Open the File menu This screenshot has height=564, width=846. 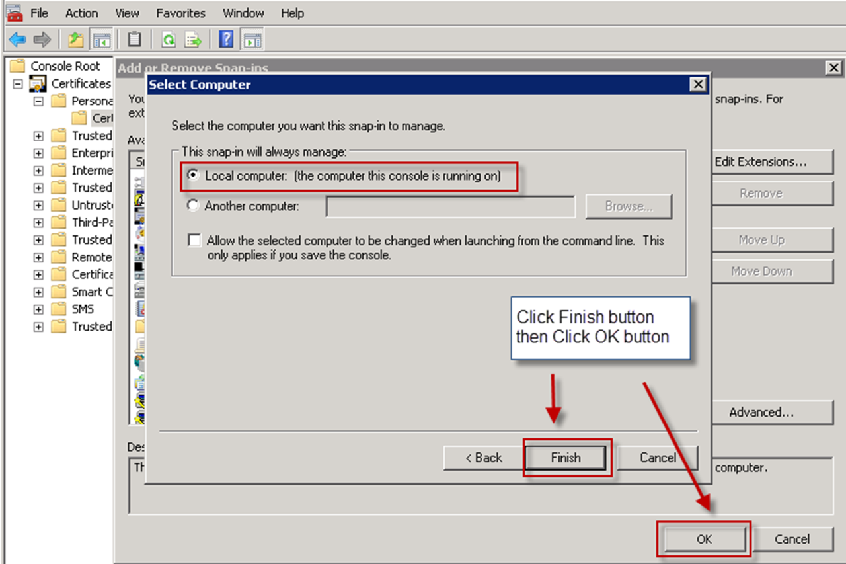39,13
